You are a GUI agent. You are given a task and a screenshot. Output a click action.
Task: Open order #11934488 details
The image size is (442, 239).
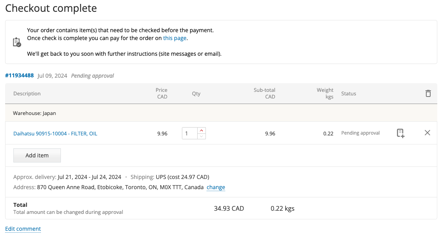point(19,75)
